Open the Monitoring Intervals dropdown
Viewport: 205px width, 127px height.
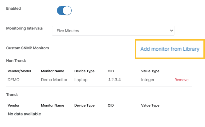click(113, 31)
